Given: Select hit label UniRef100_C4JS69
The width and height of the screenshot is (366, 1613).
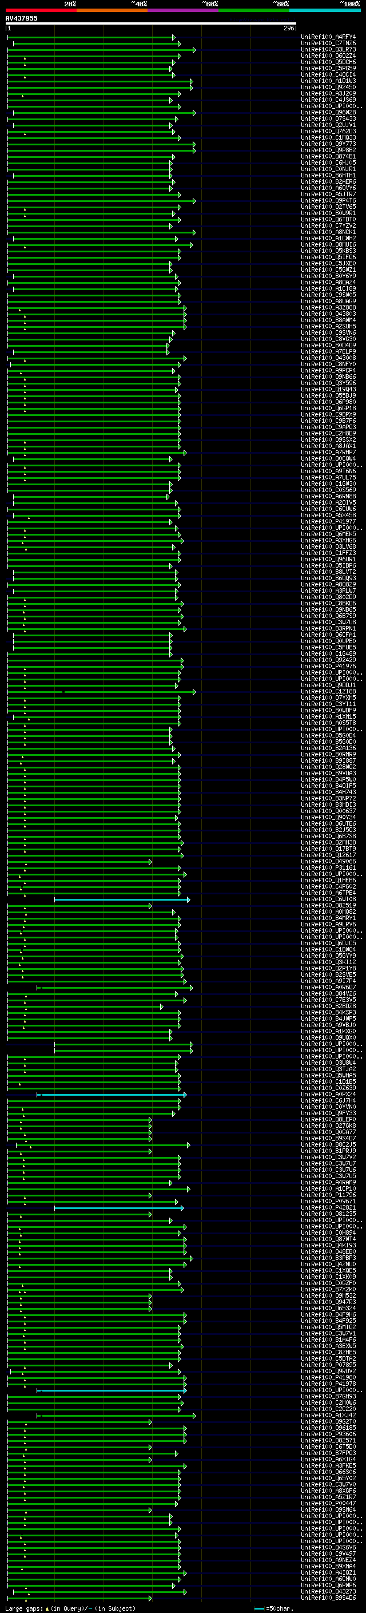Looking at the screenshot, I should [x=328, y=100].
